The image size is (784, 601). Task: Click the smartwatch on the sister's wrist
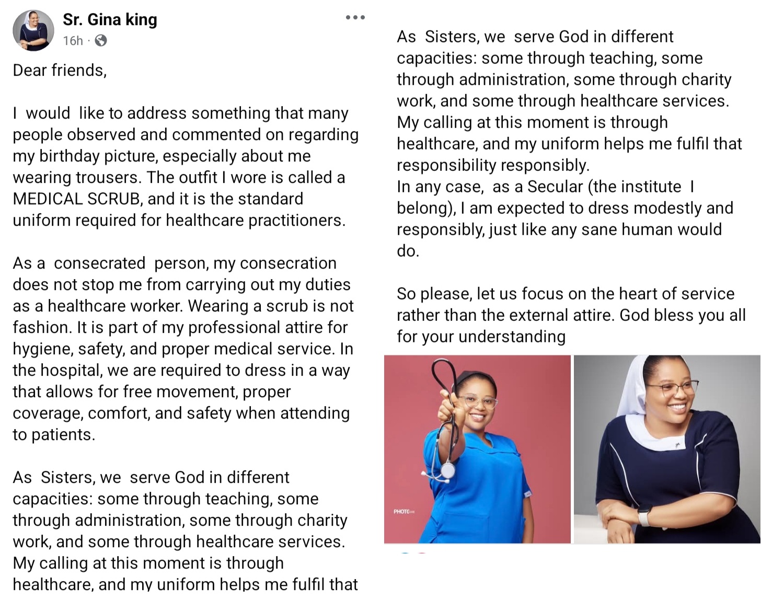644,516
